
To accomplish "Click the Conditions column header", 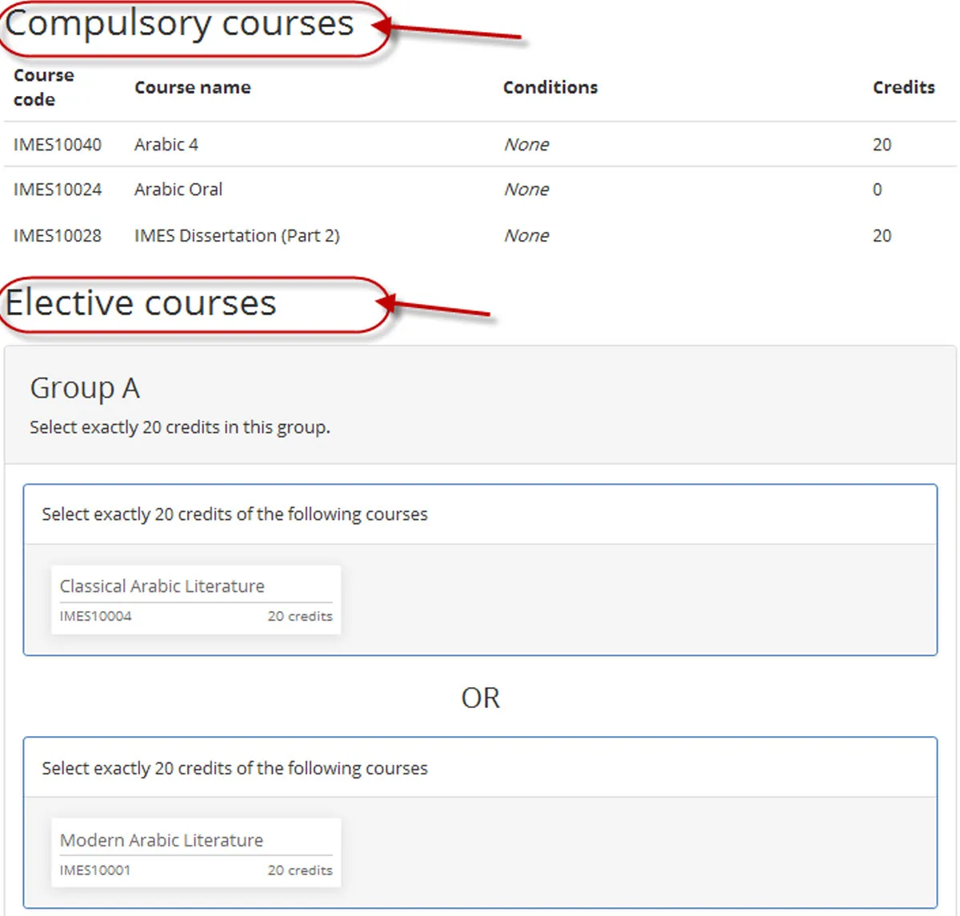I will tap(550, 87).
